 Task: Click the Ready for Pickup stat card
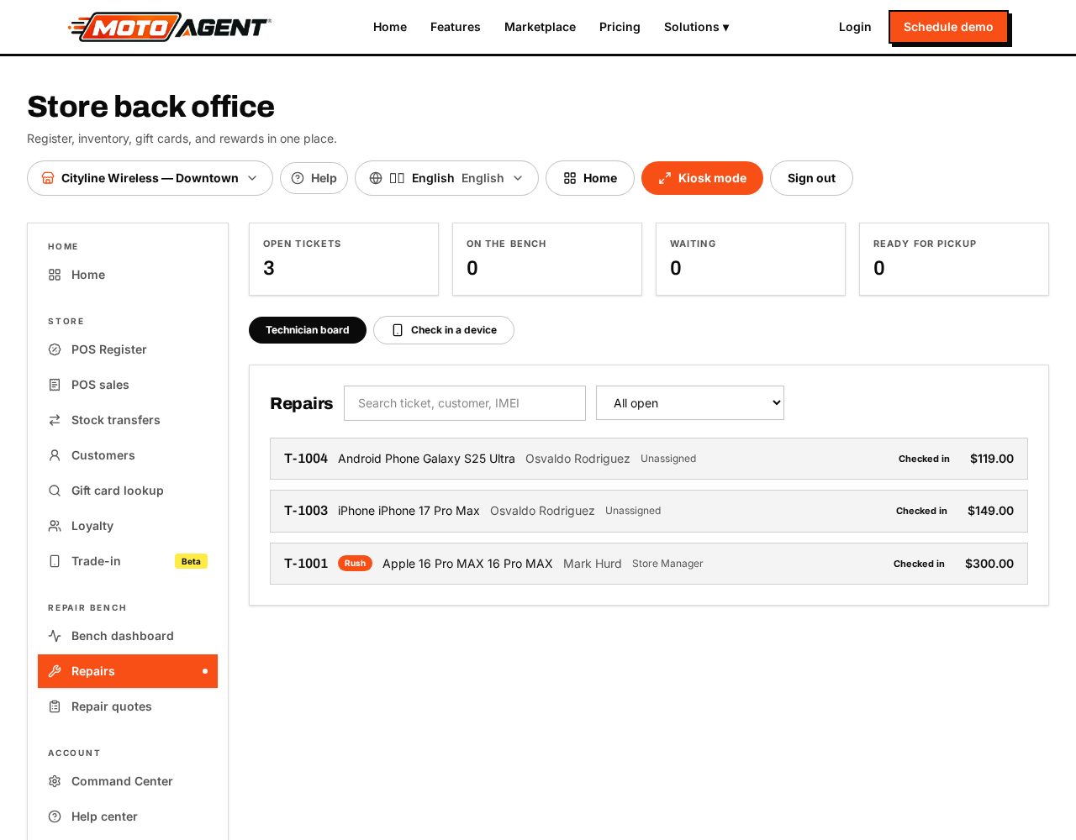[954, 259]
